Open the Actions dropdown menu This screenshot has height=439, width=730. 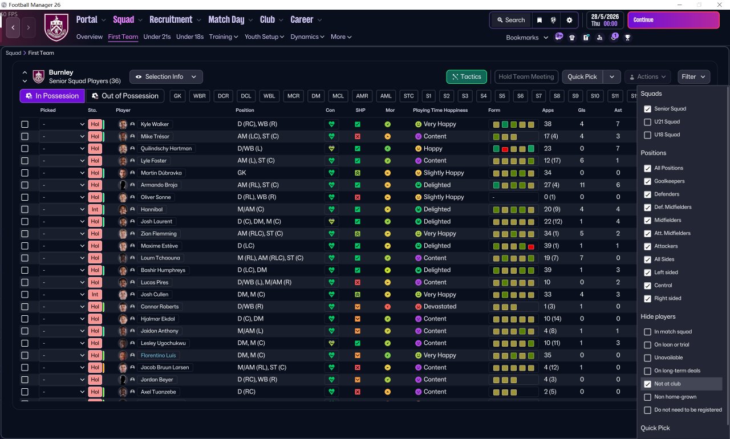coord(647,77)
